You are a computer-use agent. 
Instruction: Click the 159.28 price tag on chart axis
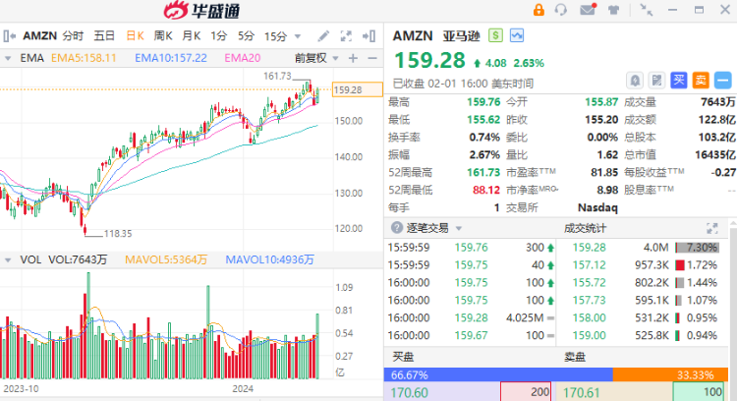pos(358,89)
